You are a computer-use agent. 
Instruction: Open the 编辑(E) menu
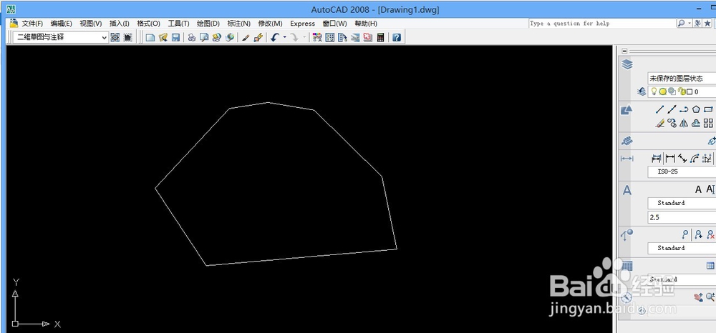61,24
